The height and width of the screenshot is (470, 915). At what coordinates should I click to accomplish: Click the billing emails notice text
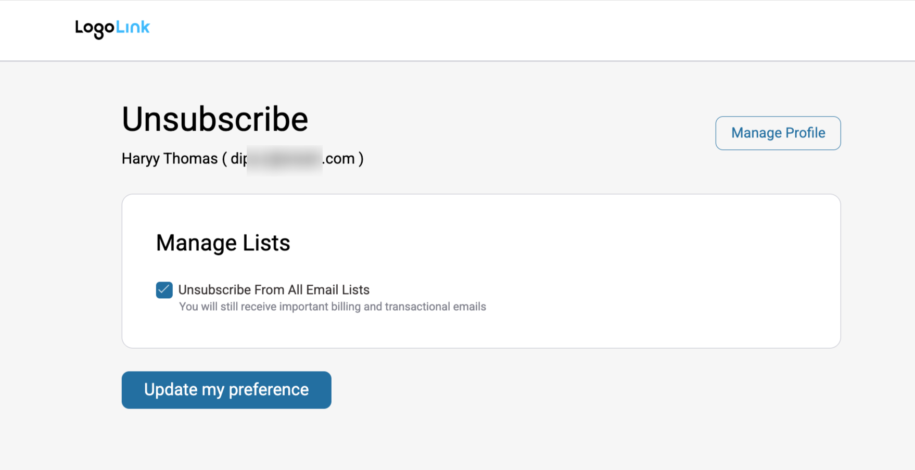coord(332,307)
